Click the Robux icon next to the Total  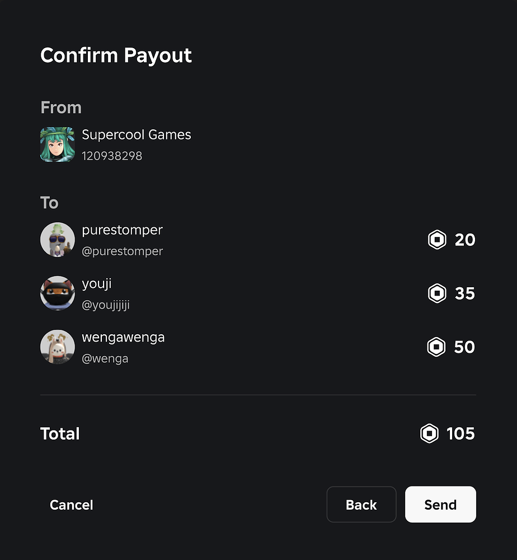point(429,433)
